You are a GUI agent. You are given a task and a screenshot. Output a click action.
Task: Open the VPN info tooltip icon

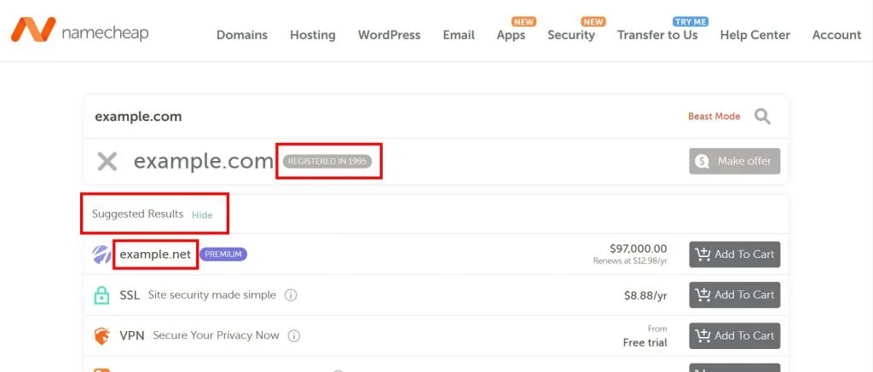[294, 336]
